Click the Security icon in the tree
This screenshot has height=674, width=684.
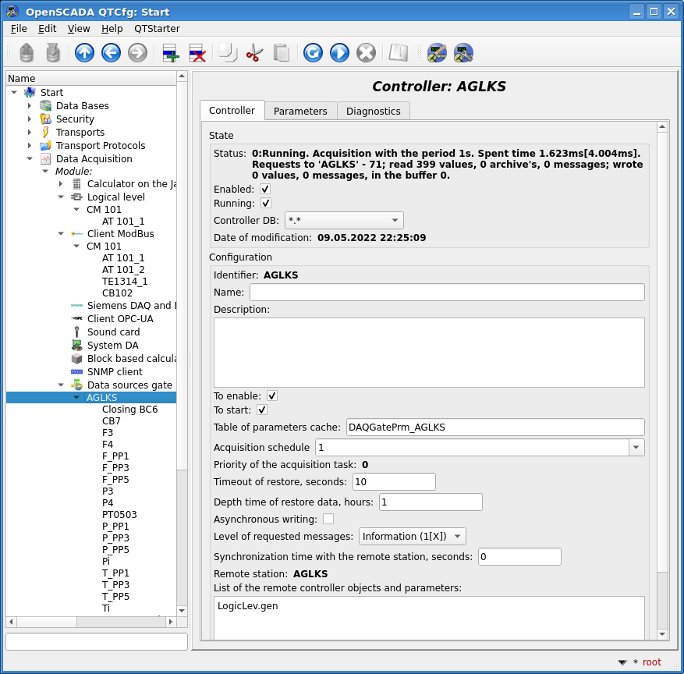[x=46, y=119]
